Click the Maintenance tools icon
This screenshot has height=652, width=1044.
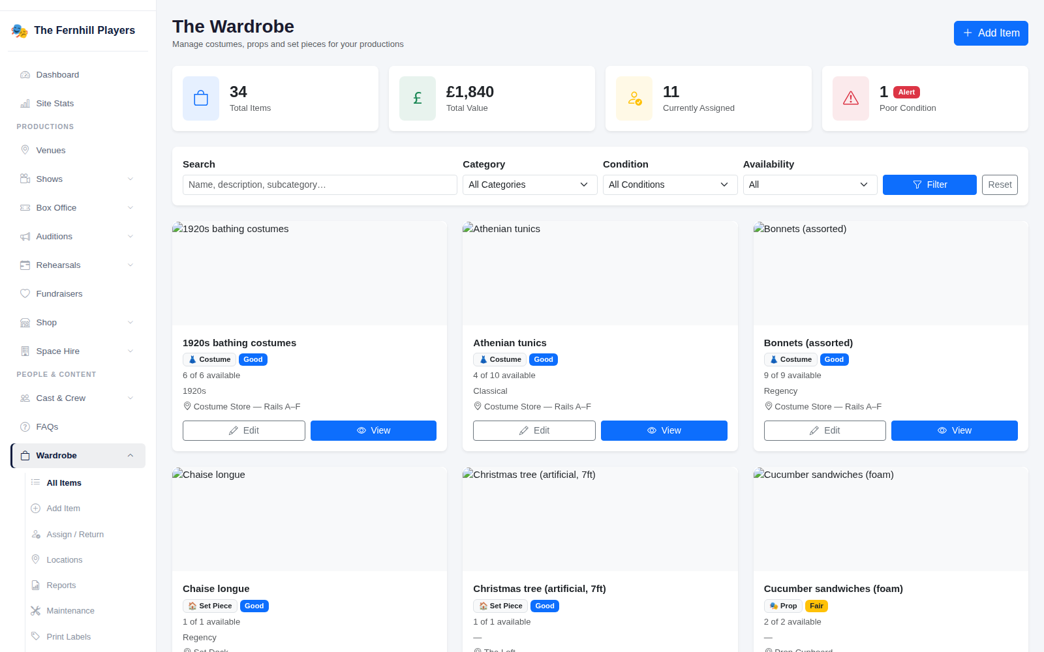(x=35, y=611)
